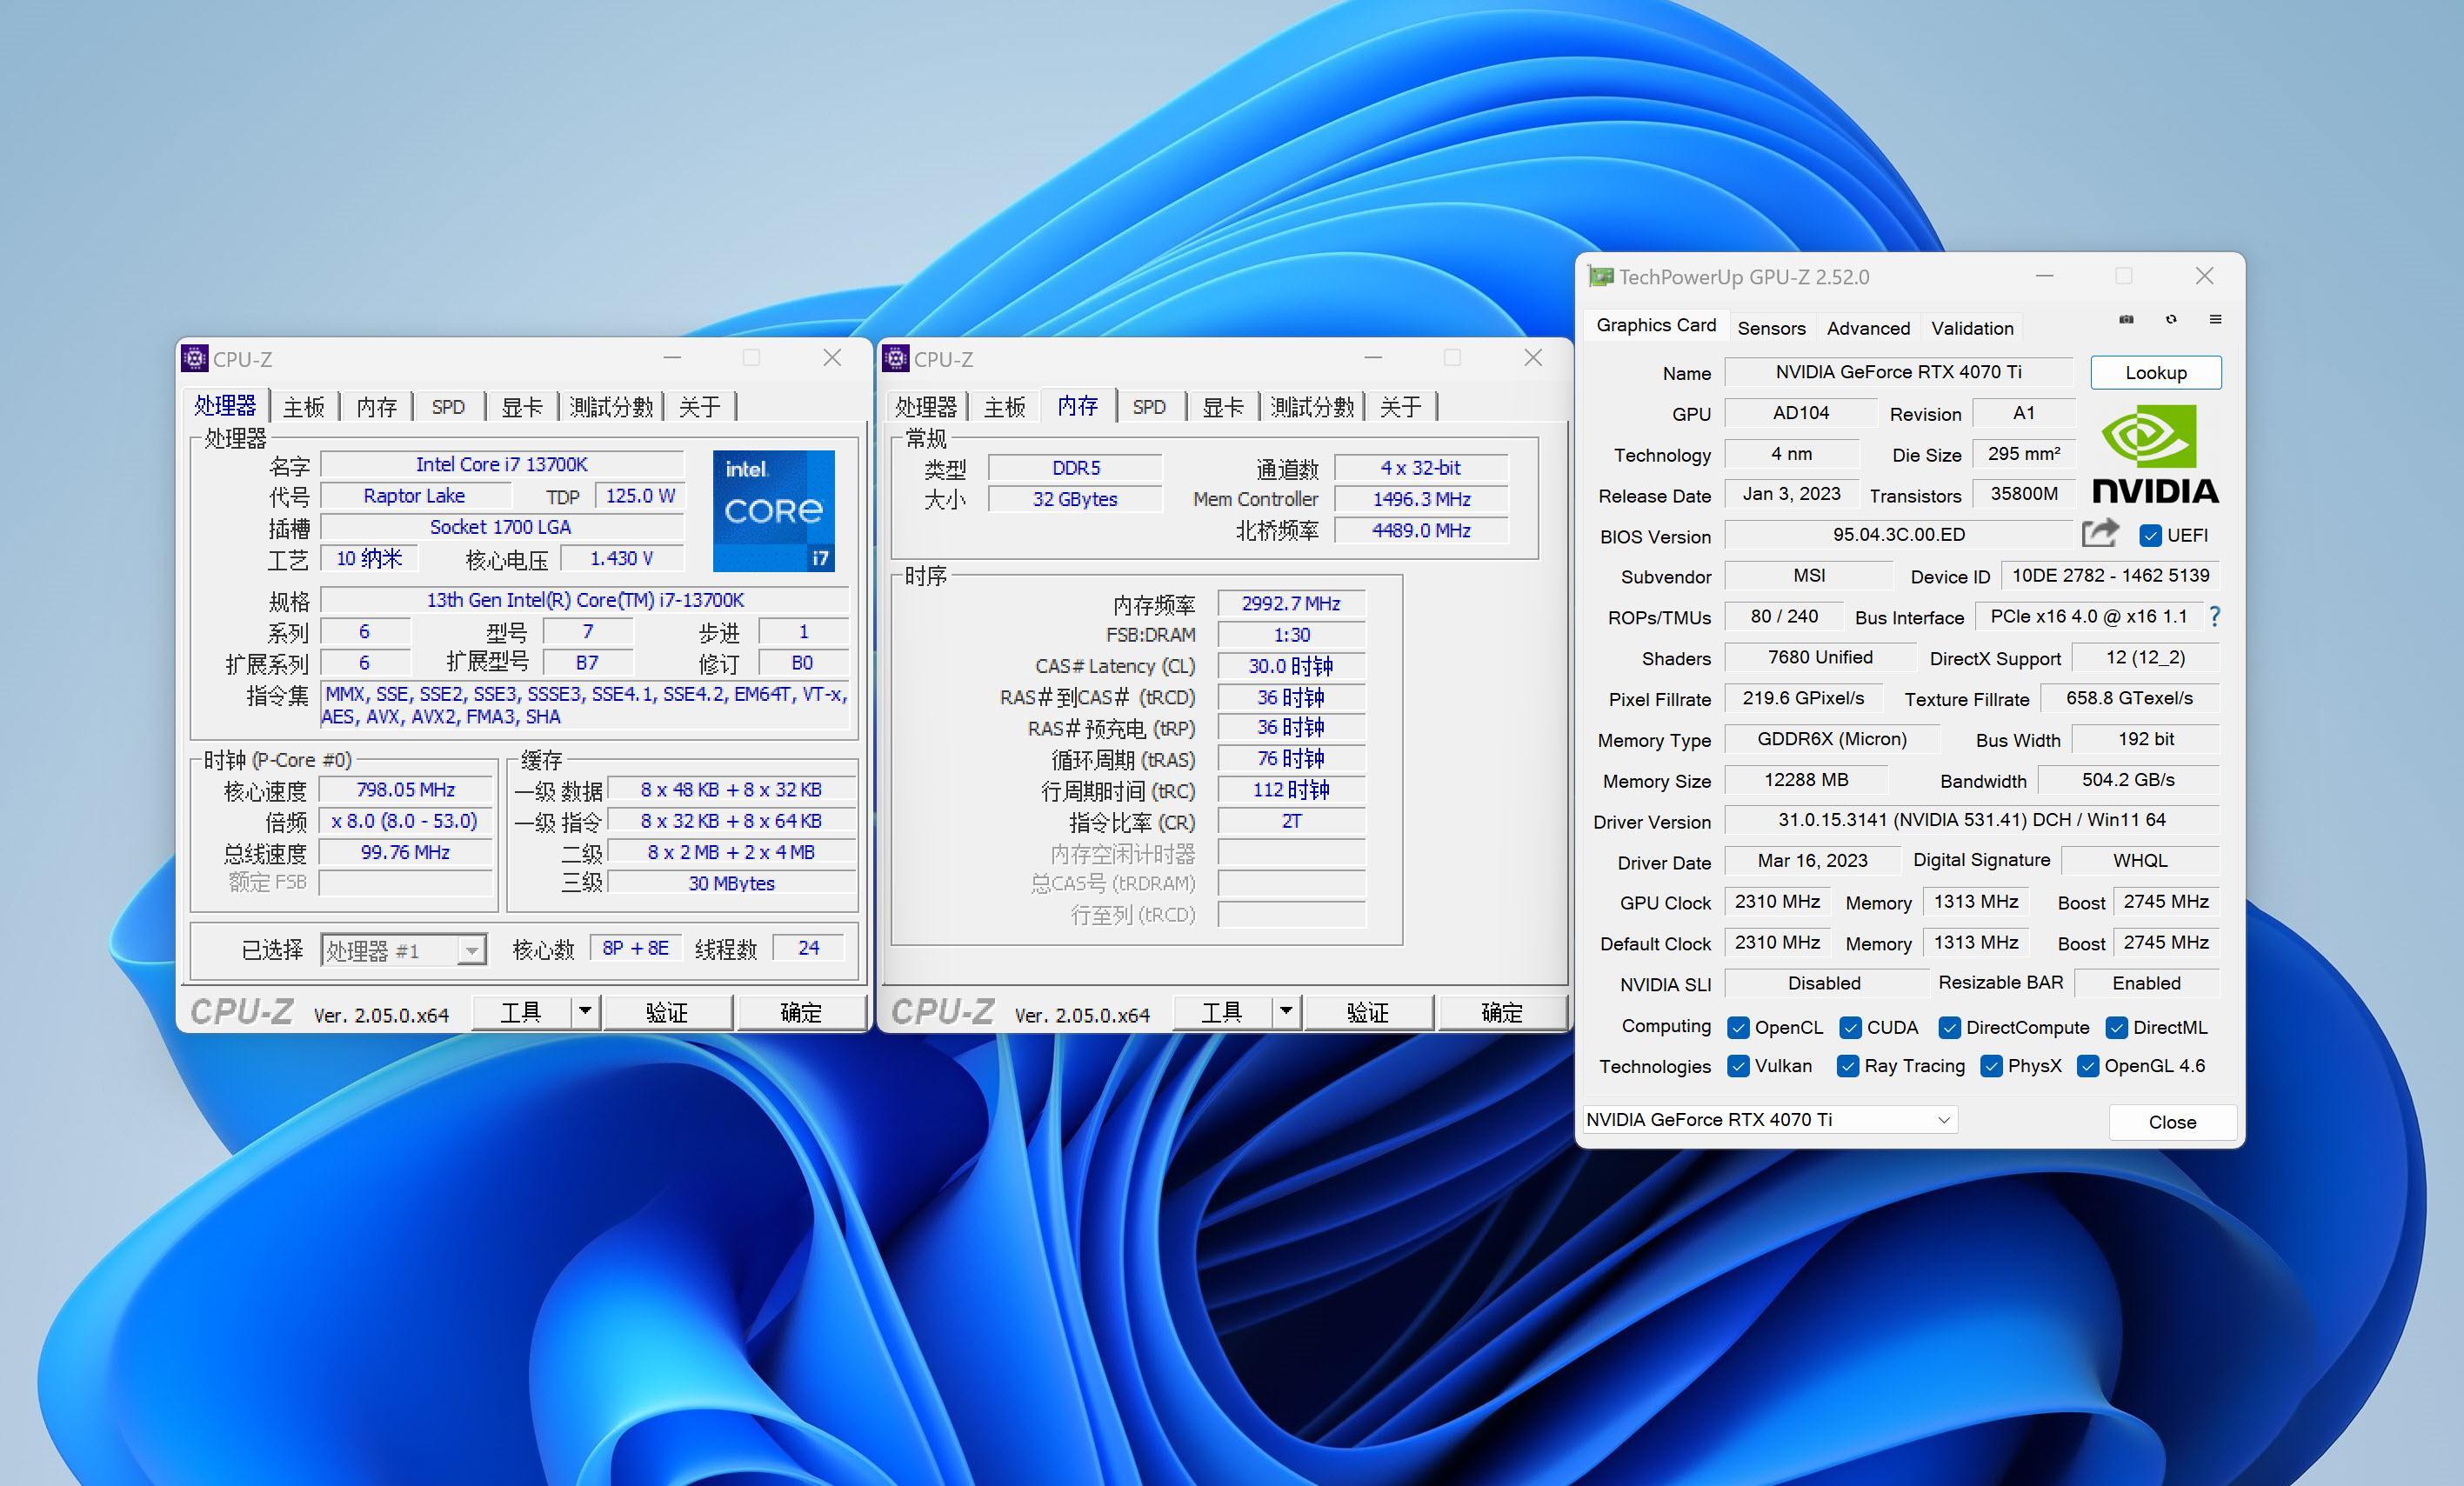Image resolution: width=2464 pixels, height=1486 pixels.
Task: Click the 北桥频率 value 4489.0 MHz
Action: pos(1421,530)
